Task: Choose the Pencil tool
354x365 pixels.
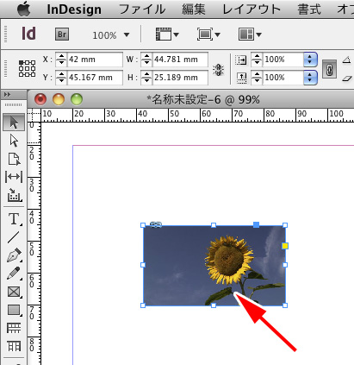Action: (14, 274)
